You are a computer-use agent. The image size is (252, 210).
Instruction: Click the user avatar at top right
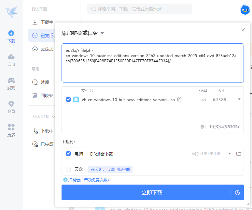tap(245, 10)
